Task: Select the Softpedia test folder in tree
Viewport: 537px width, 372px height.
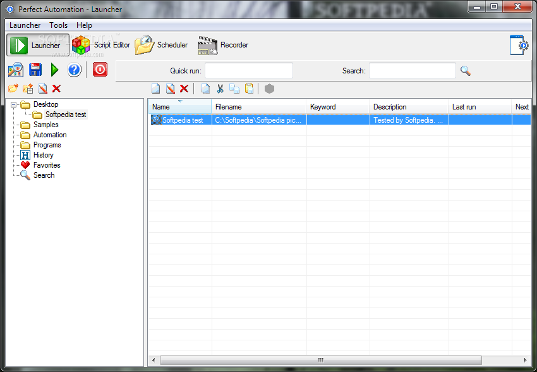Action: point(66,115)
